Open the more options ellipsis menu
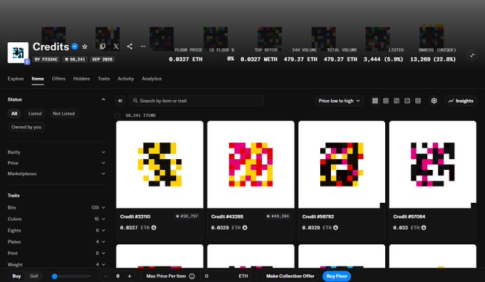 pos(143,46)
